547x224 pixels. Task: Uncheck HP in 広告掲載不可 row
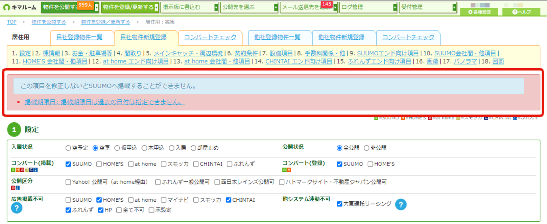point(101,210)
